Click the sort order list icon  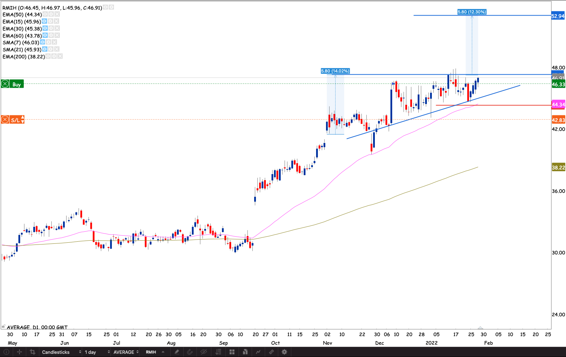click(218, 352)
